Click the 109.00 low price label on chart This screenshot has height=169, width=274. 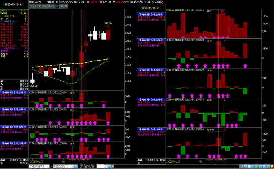(34, 85)
